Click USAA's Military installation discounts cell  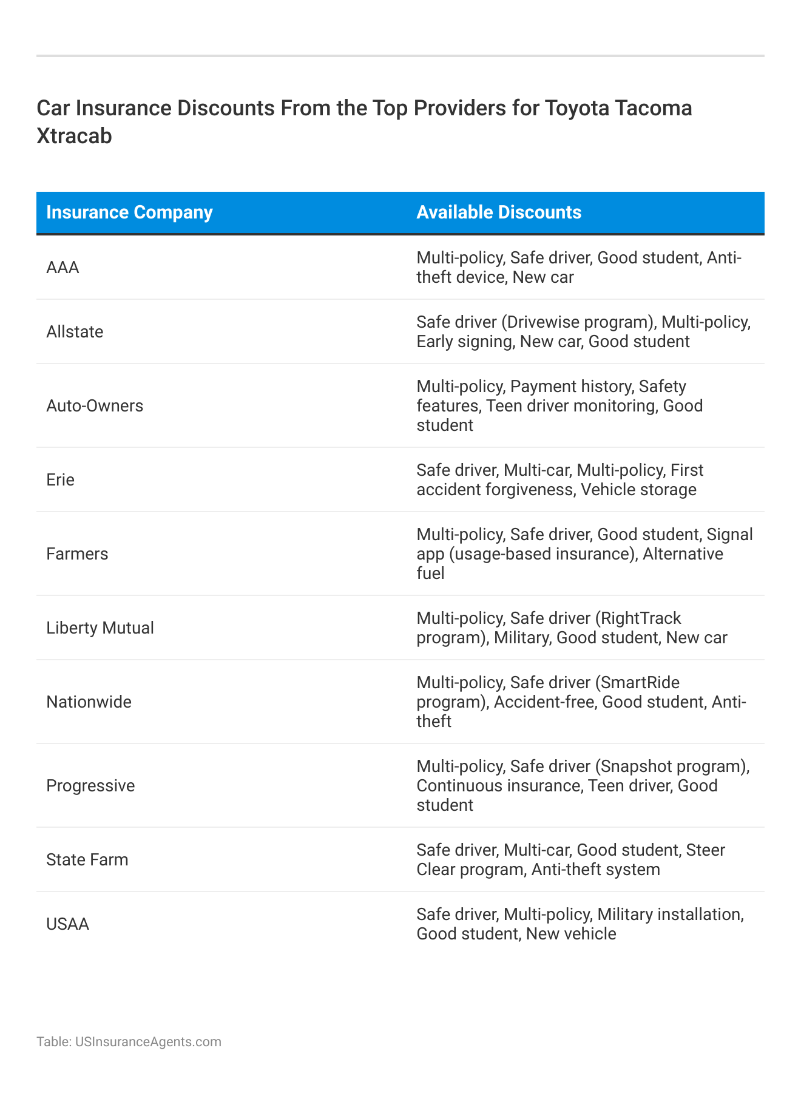580,924
